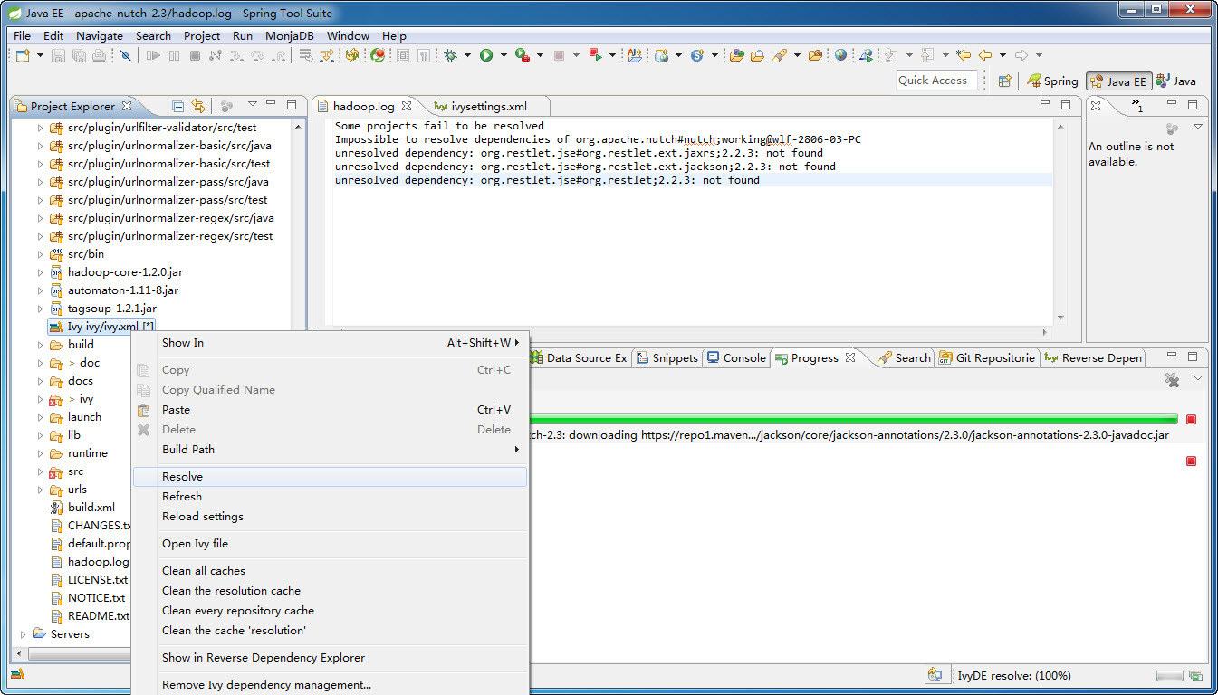Expand the docs folder
This screenshot has height=695, width=1218.
(40, 381)
